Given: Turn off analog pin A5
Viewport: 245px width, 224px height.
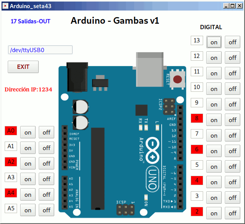Looking at the screenshot, I should pyautogui.click(x=47, y=210).
